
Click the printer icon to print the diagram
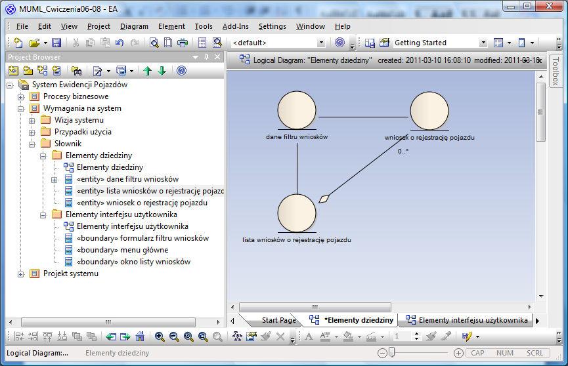183,43
